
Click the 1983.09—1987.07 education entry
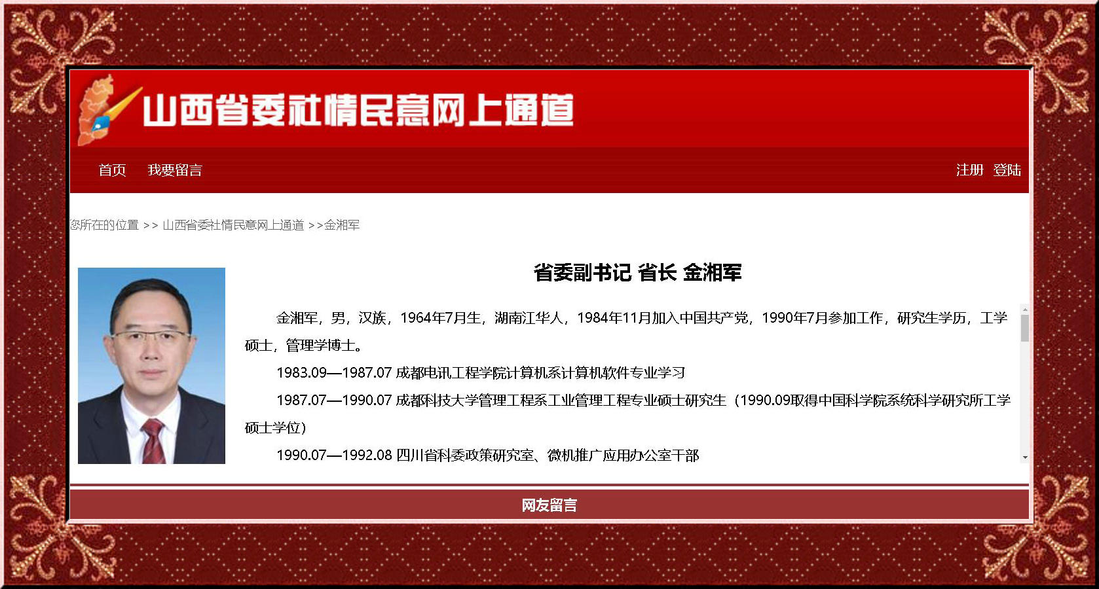(480, 373)
